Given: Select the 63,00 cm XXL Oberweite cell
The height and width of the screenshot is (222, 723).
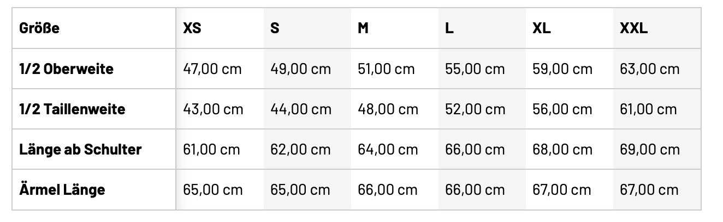Looking at the screenshot, I should tap(650, 69).
